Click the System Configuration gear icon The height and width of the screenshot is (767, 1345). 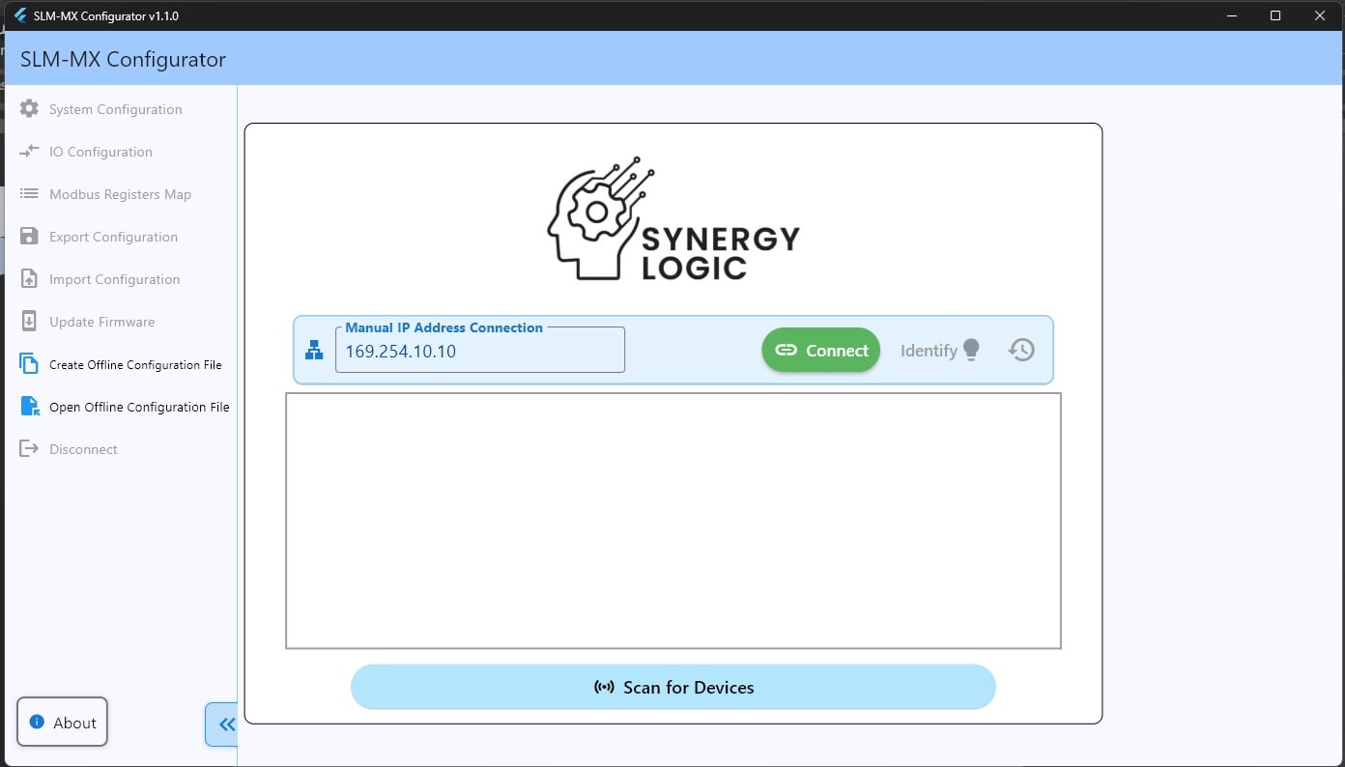30,109
